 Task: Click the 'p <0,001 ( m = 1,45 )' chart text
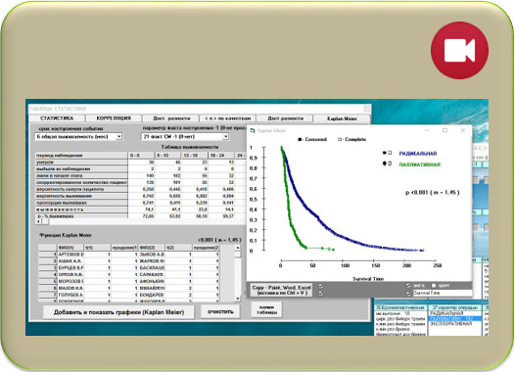[x=432, y=193]
